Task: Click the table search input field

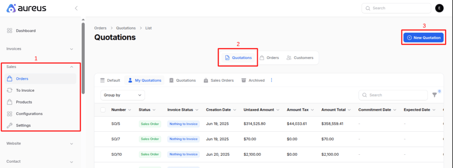Action: [393, 95]
